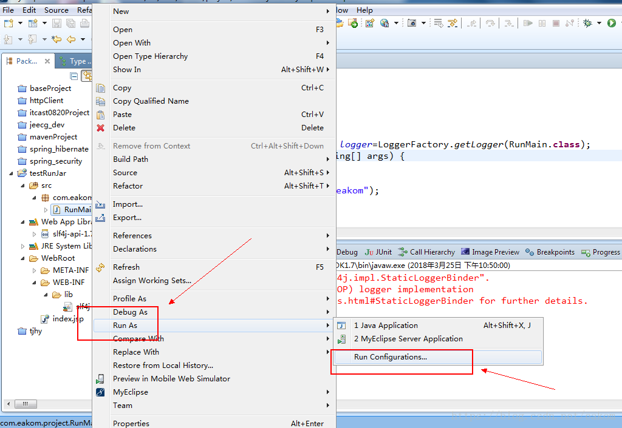Click the Package Explorer scroll left arrow
Image resolution: width=622 pixels, height=428 pixels.
(9, 404)
